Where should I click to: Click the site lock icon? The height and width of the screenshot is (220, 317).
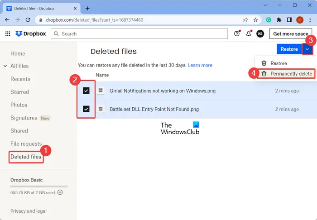click(41, 20)
